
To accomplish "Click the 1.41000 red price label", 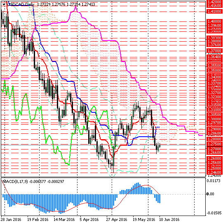I will 214,12.
